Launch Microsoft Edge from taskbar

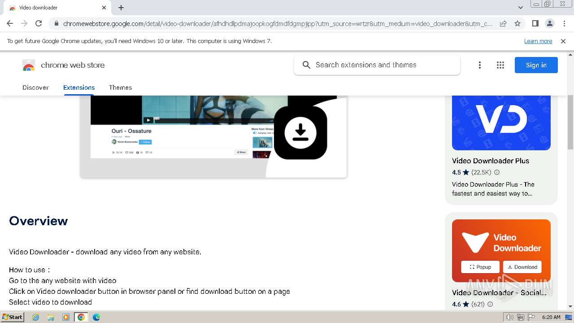(x=96, y=317)
